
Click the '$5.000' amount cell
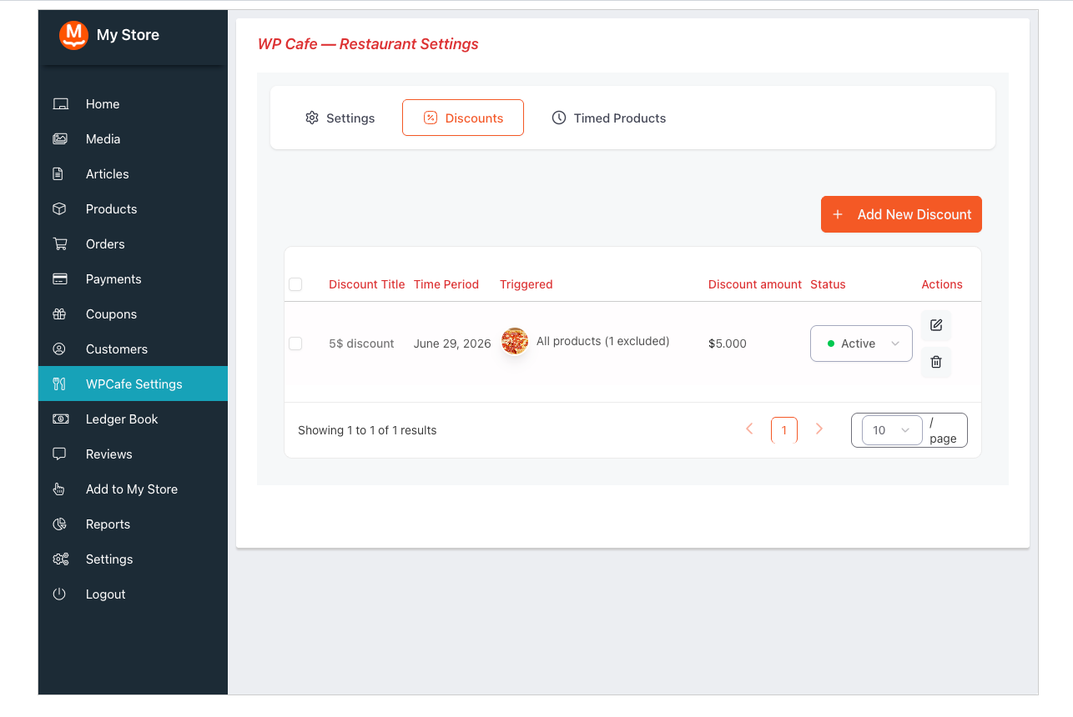(x=728, y=343)
